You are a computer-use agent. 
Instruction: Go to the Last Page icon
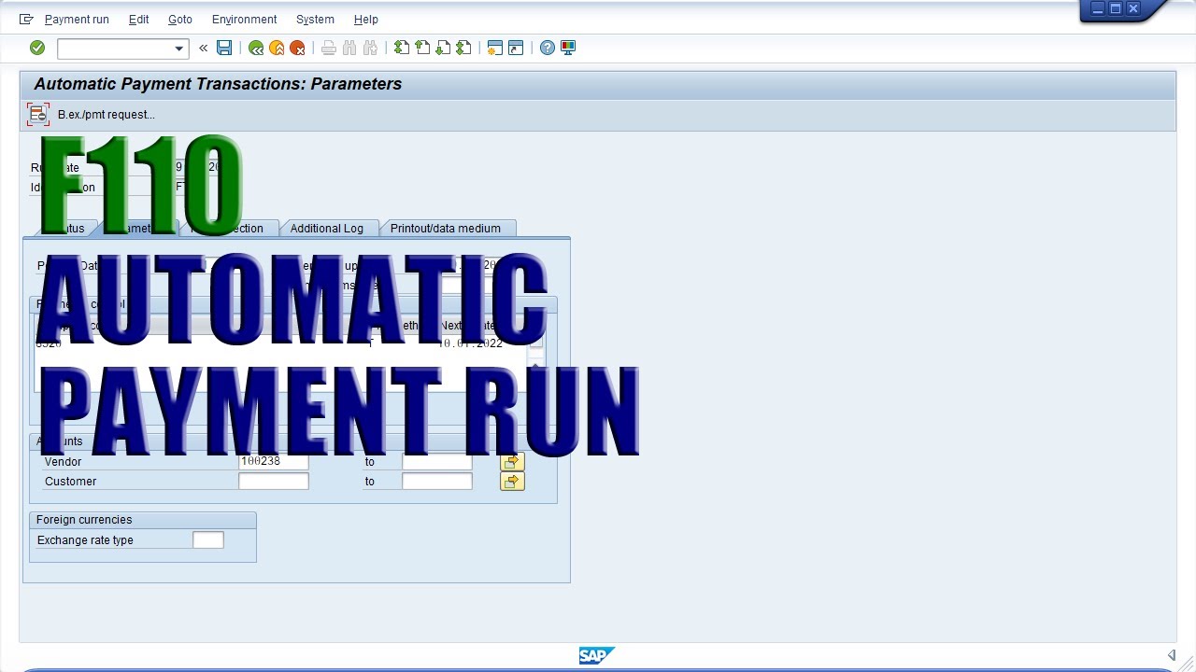[x=463, y=48]
